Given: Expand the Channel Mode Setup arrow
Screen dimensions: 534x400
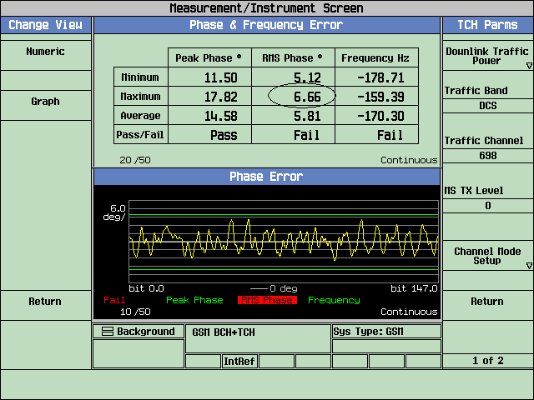Looking at the screenshot, I should click(529, 266).
